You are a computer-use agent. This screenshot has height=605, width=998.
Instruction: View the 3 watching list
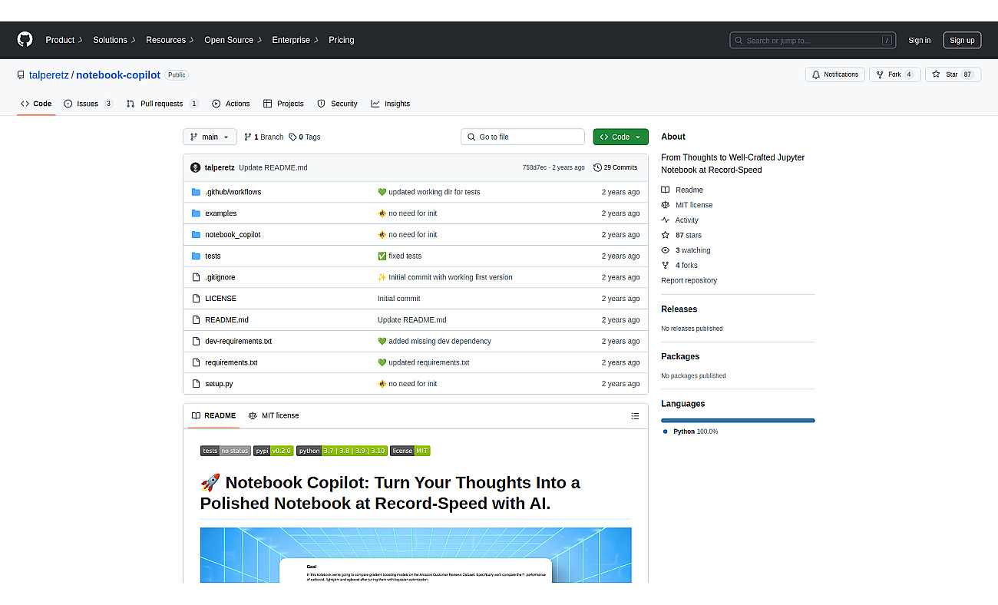tap(686, 250)
